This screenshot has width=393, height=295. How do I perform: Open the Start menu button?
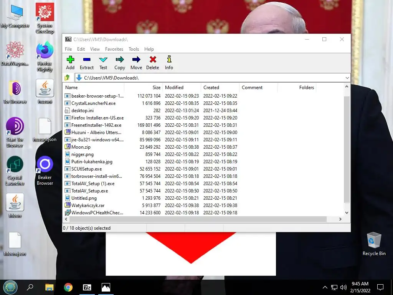click(x=10, y=287)
